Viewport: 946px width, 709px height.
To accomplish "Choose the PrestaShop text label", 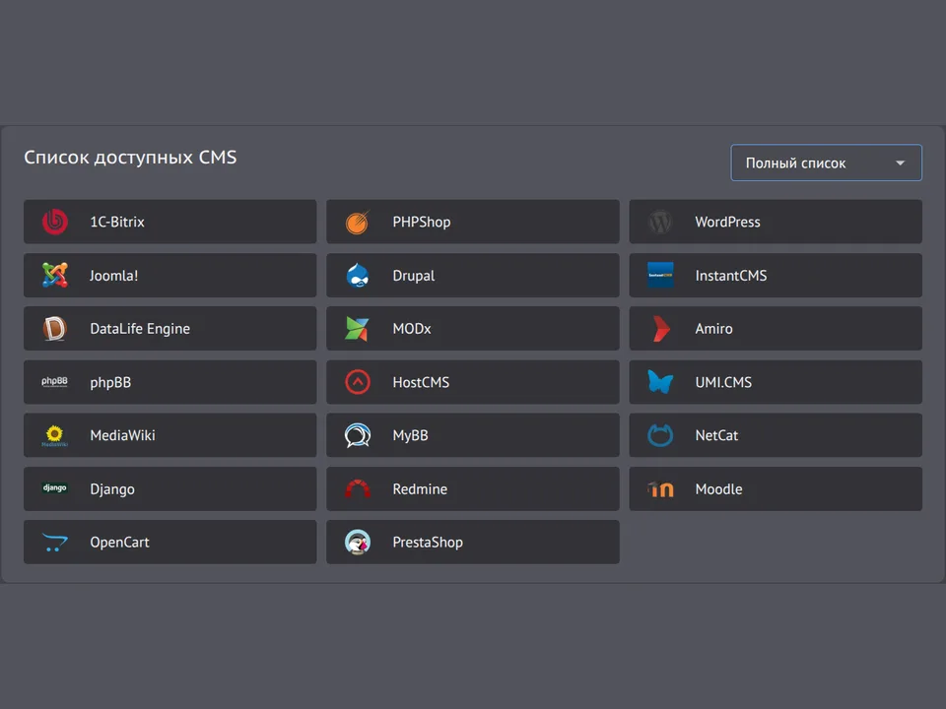I will (428, 542).
